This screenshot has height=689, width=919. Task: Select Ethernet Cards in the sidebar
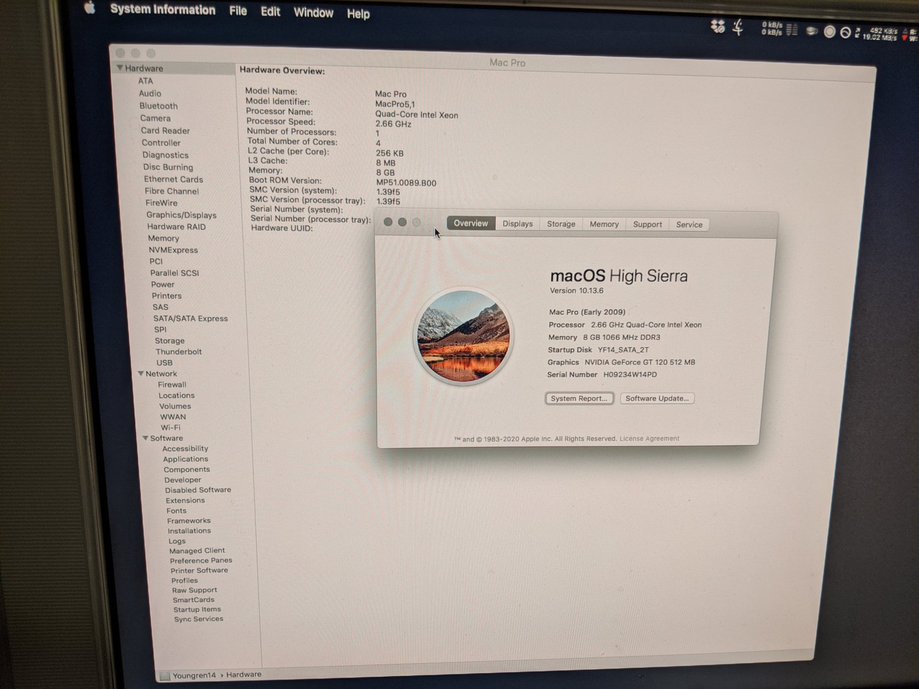click(x=173, y=179)
